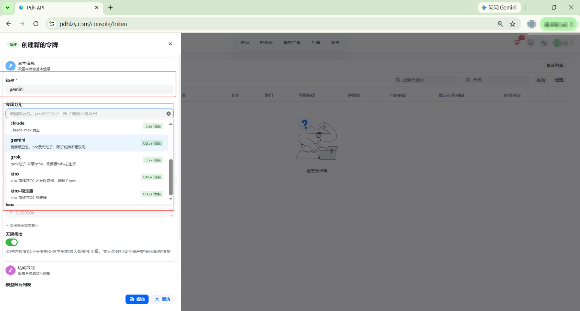Click the dropdown list scroll-up arrow
The height and width of the screenshot is (311, 580).
(171, 124)
